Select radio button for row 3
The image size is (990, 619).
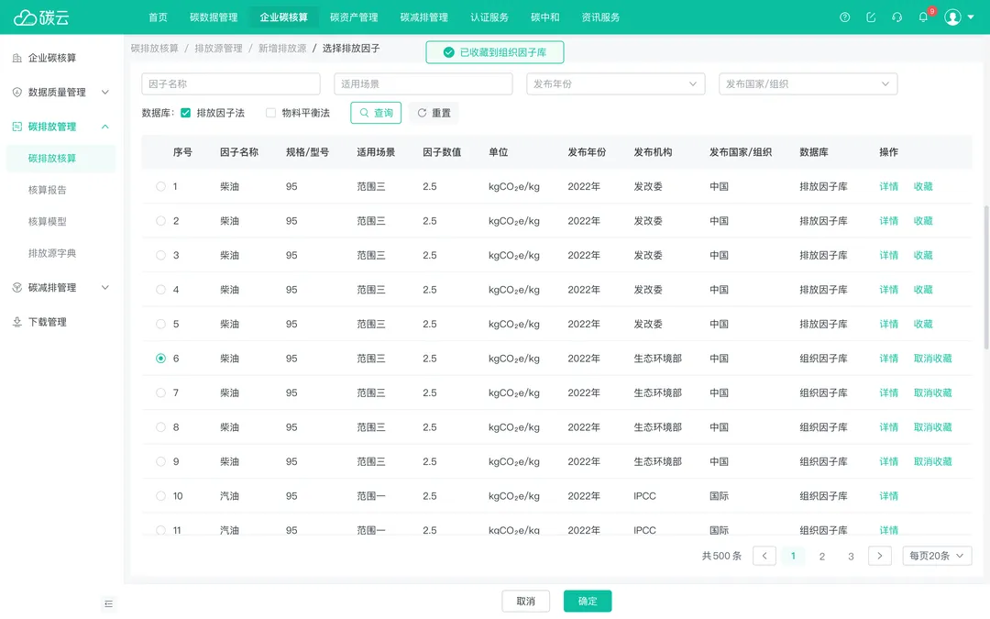tap(160, 255)
